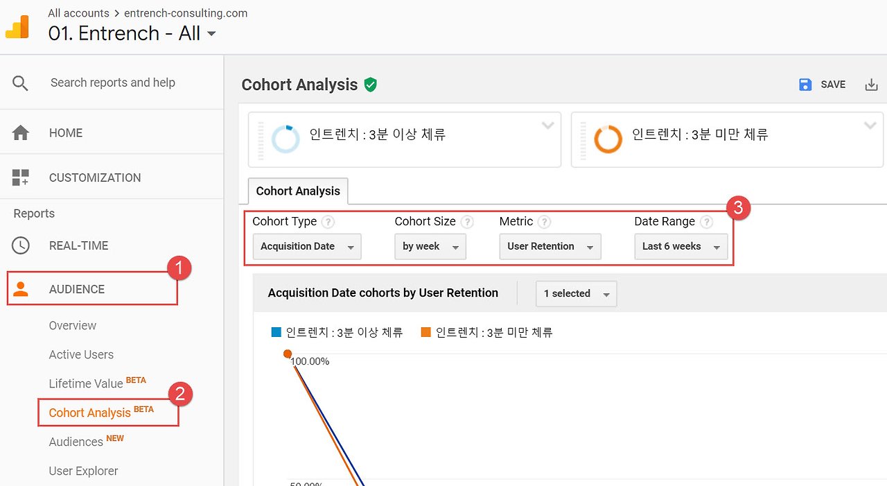
Task: Open the account selector dropdown arrow
Action: click(211, 33)
